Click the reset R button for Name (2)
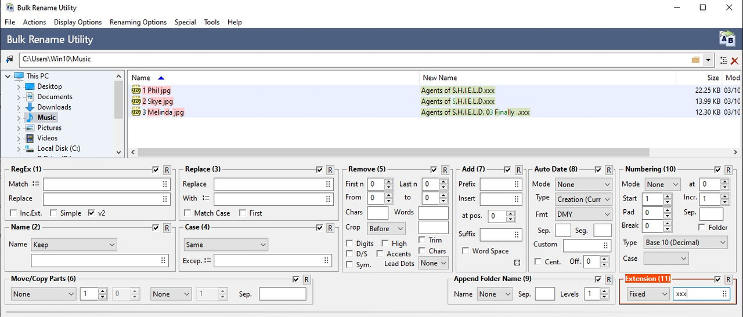 coord(167,228)
